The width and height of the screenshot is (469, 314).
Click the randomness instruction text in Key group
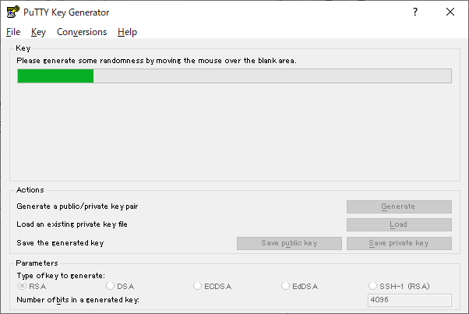click(157, 61)
